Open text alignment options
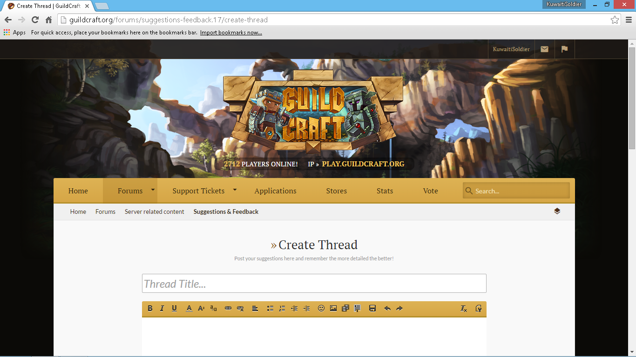The image size is (636, 357). [255, 308]
